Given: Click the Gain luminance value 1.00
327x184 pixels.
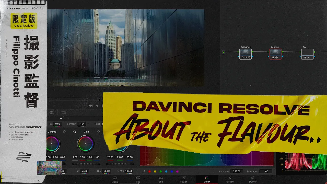Looking at the screenshot, I should [x=75, y=157].
